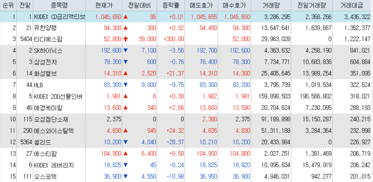Image resolution: width=373 pixels, height=182 pixels.
Task: Click the 매도호가 column header
Action: tap(202, 6)
